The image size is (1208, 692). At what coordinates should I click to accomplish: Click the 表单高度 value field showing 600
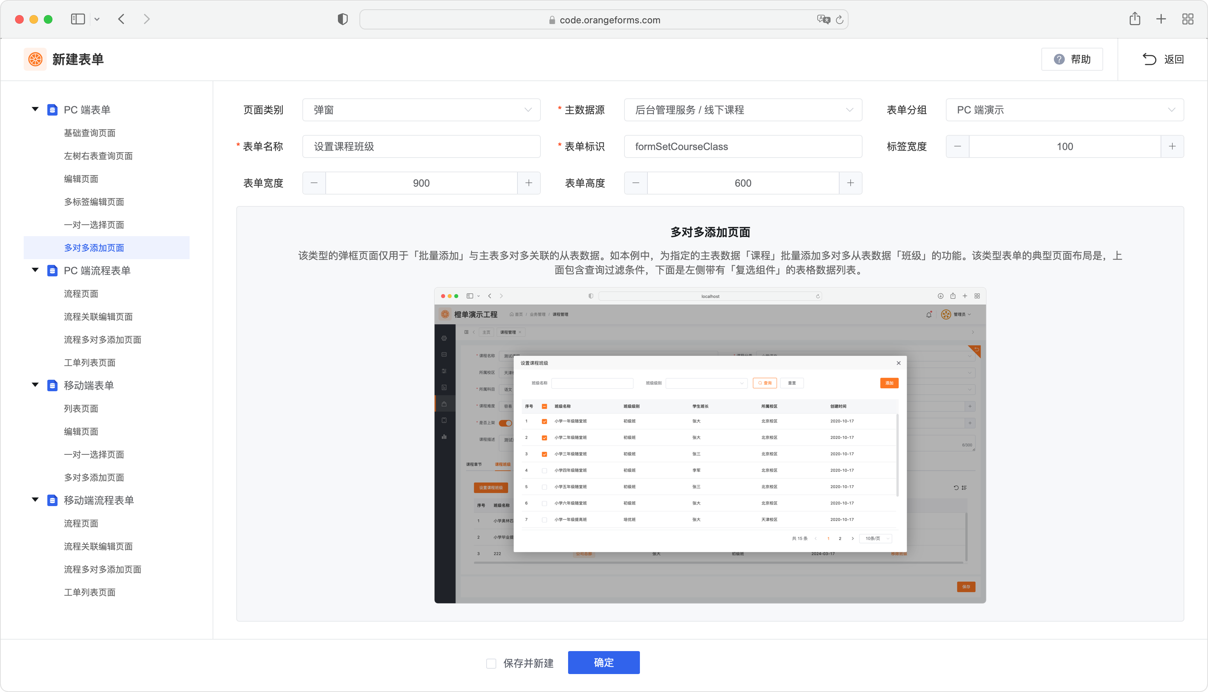tap(743, 183)
